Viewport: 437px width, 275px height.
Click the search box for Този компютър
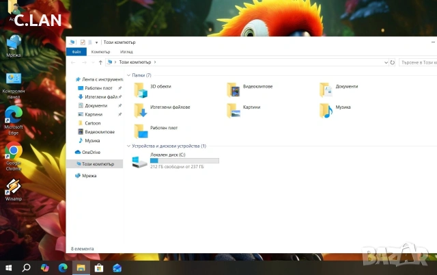418,62
